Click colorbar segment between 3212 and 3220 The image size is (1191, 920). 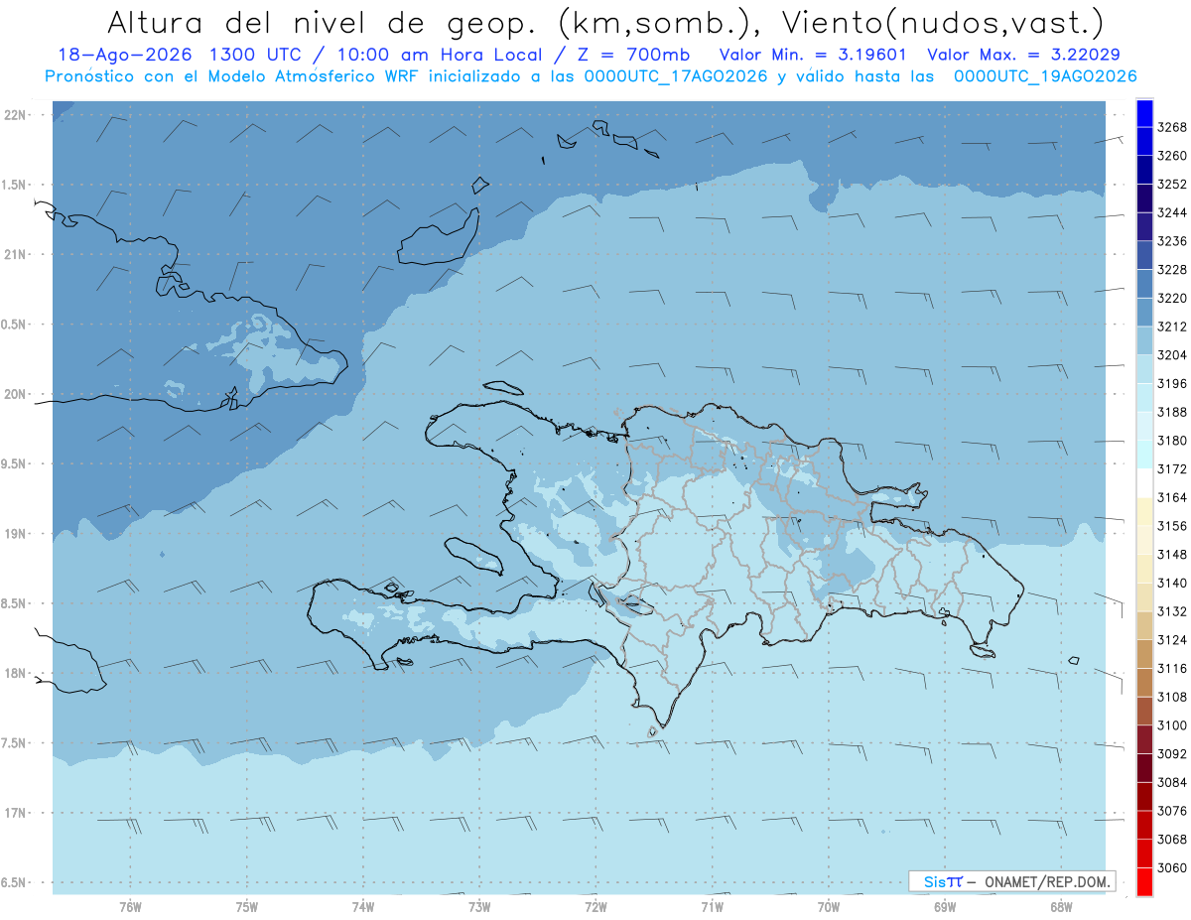click(x=1144, y=312)
